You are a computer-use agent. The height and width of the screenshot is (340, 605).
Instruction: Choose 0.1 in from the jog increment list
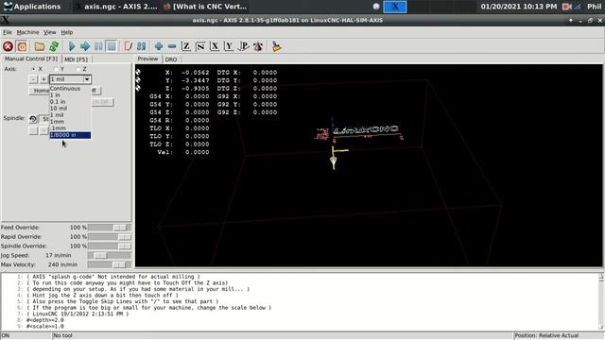point(70,102)
